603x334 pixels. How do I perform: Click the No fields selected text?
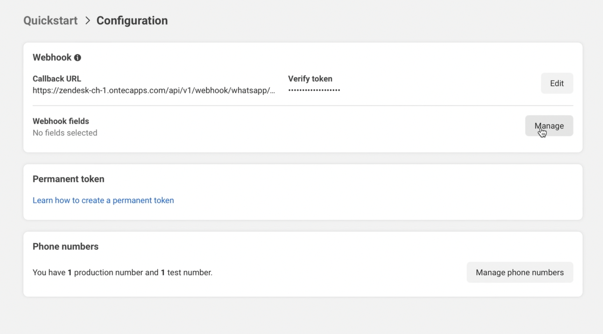[65, 133]
